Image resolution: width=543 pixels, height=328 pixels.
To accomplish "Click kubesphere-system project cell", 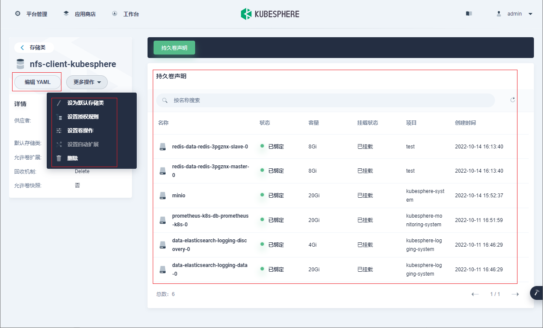I will point(425,196).
